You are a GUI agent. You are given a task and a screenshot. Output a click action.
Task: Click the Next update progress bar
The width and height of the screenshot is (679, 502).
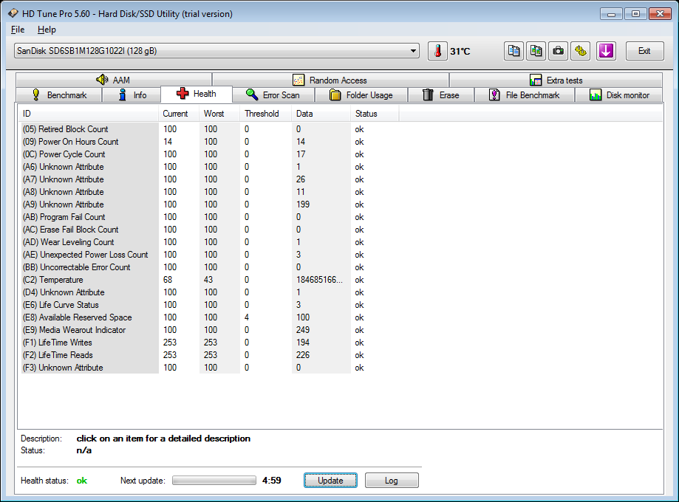pos(214,481)
